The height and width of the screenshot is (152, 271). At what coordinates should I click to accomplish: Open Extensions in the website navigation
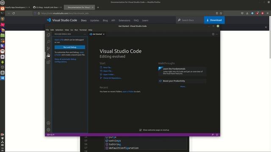[124, 20]
